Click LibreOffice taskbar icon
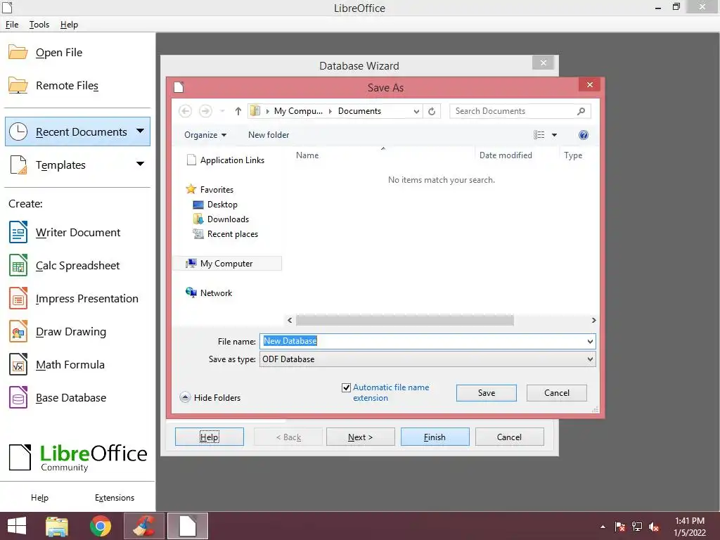The height and width of the screenshot is (540, 720). click(188, 526)
